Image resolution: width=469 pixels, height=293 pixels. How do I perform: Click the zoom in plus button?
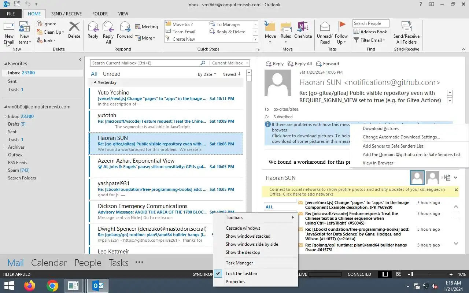point(451,274)
